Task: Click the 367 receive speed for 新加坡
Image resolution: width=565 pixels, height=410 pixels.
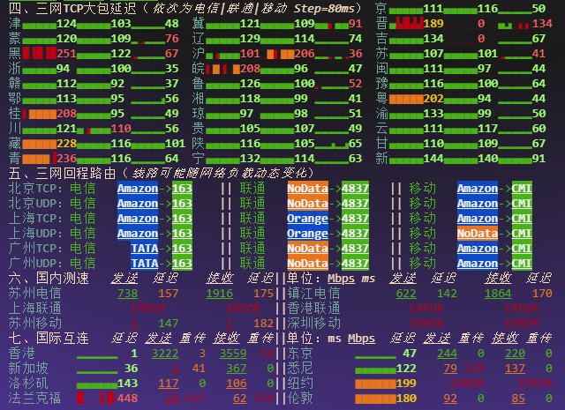Action: click(x=237, y=369)
